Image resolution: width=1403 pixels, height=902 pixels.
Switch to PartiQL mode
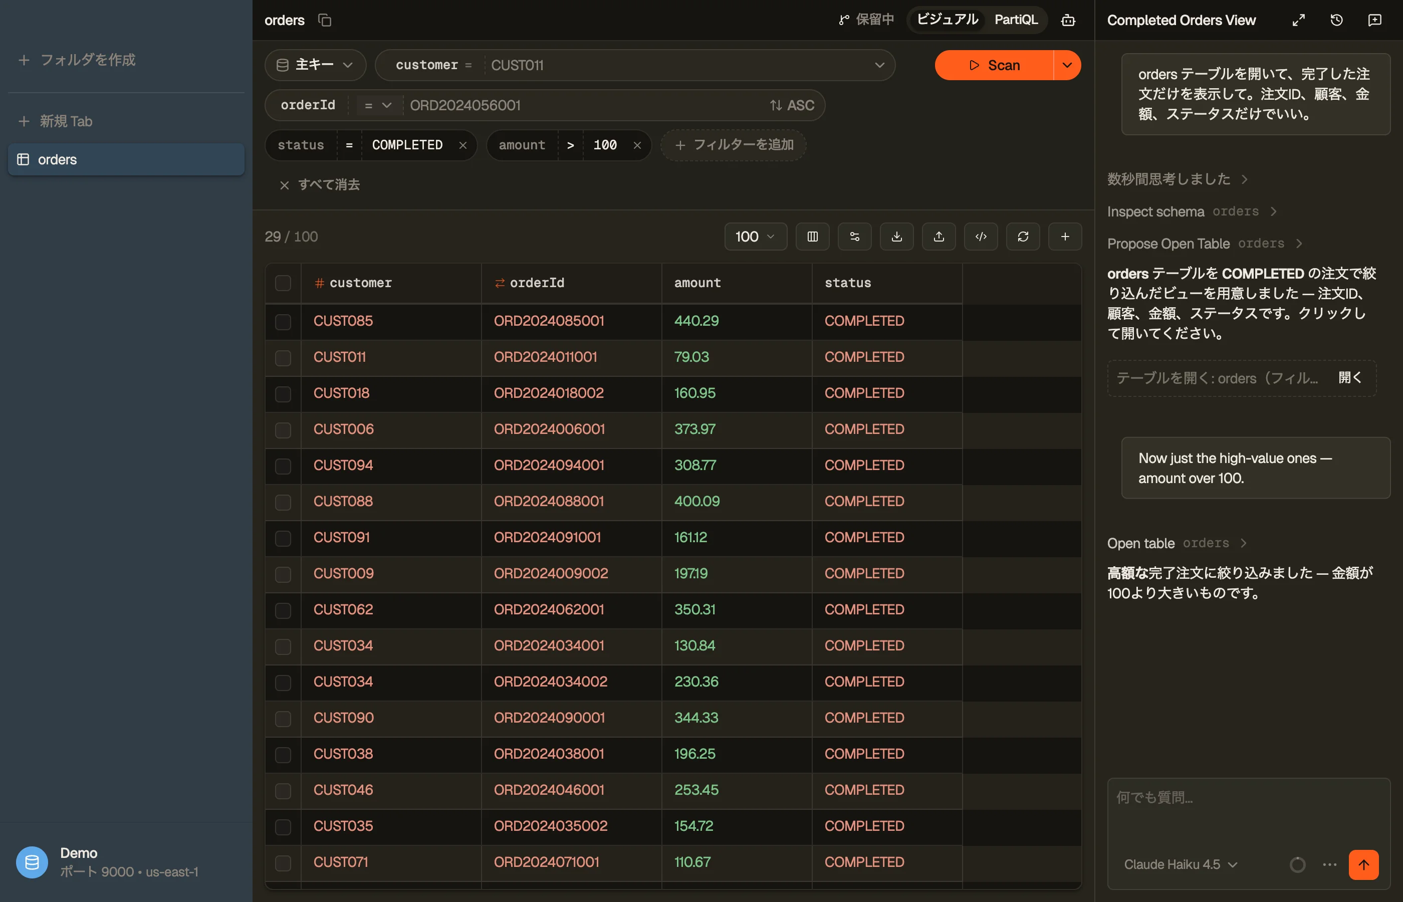tap(1016, 20)
